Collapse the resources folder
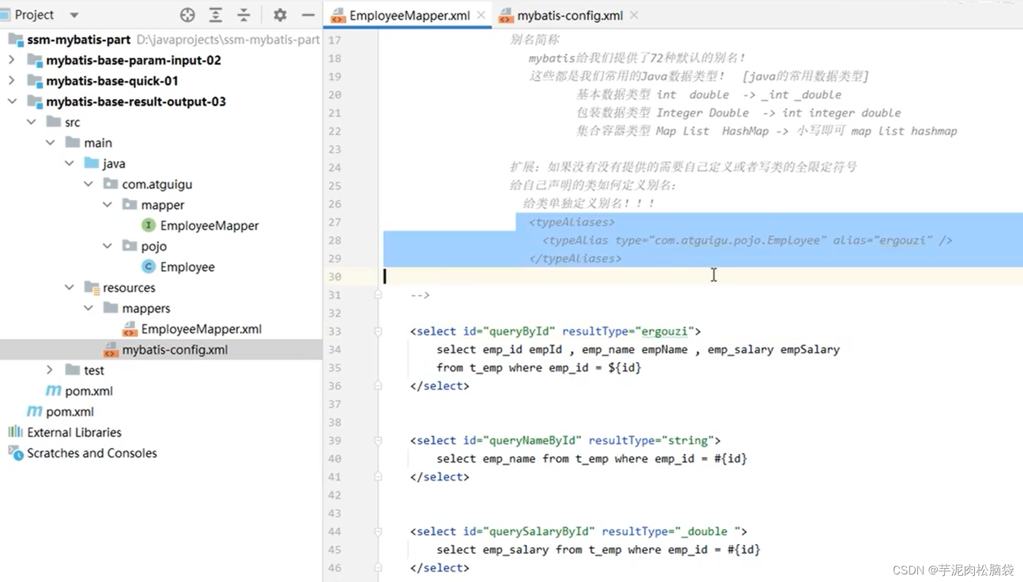 click(69, 288)
